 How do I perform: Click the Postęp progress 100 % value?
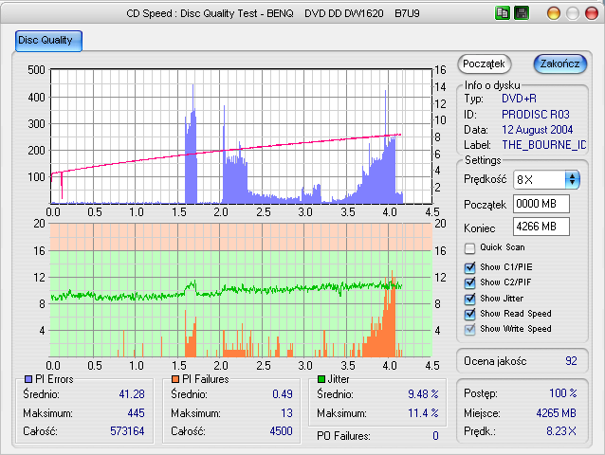tap(563, 393)
